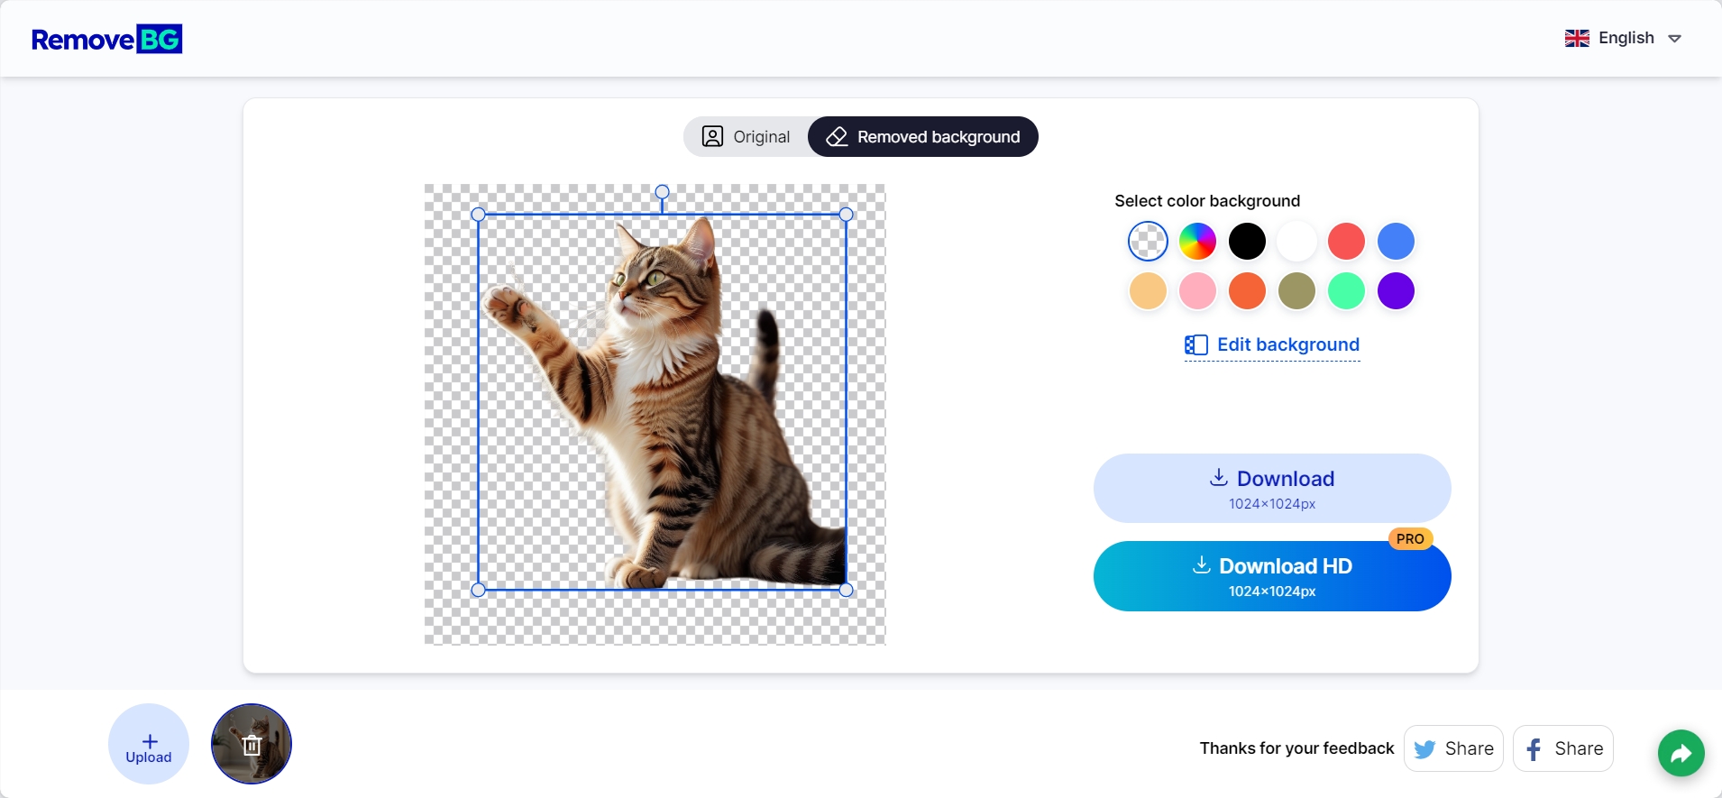Click the UK flag icon
This screenshot has height=798, width=1722.
[x=1577, y=38]
